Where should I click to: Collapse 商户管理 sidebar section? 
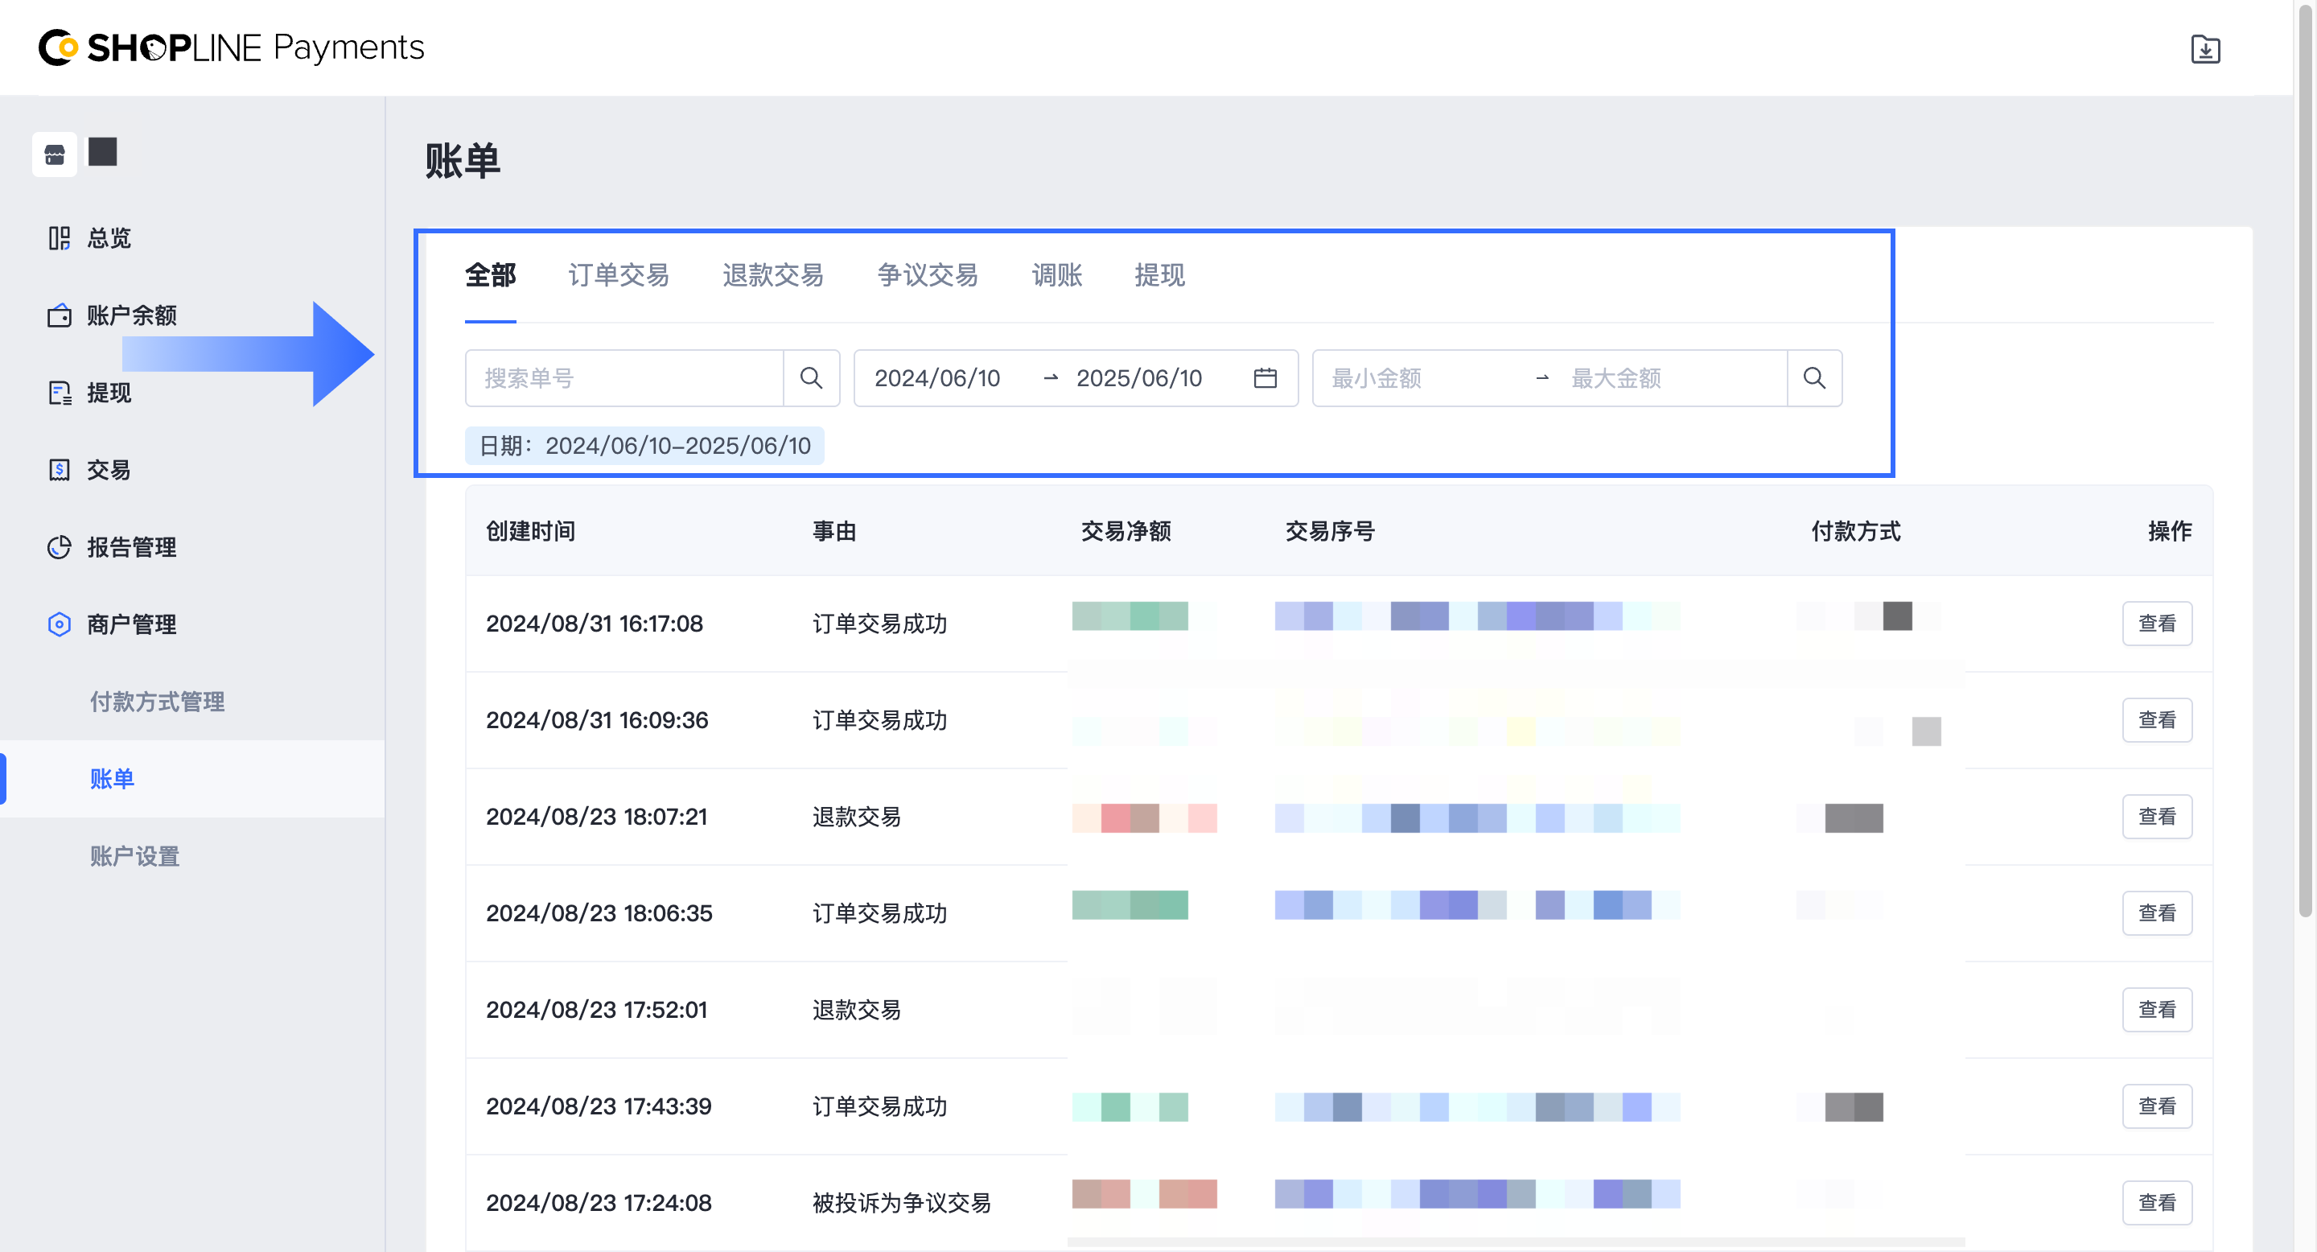131,624
